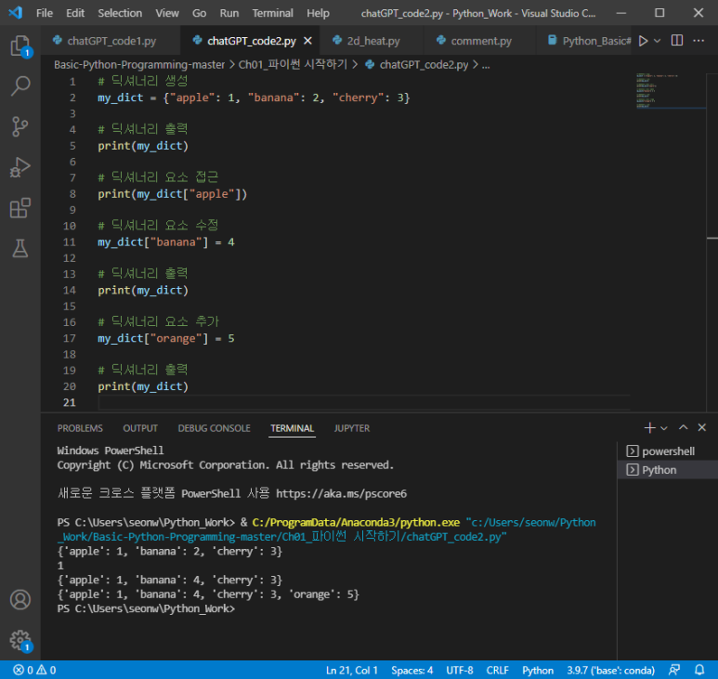
Task: Switch to comment.py tab
Action: pyautogui.click(x=479, y=41)
